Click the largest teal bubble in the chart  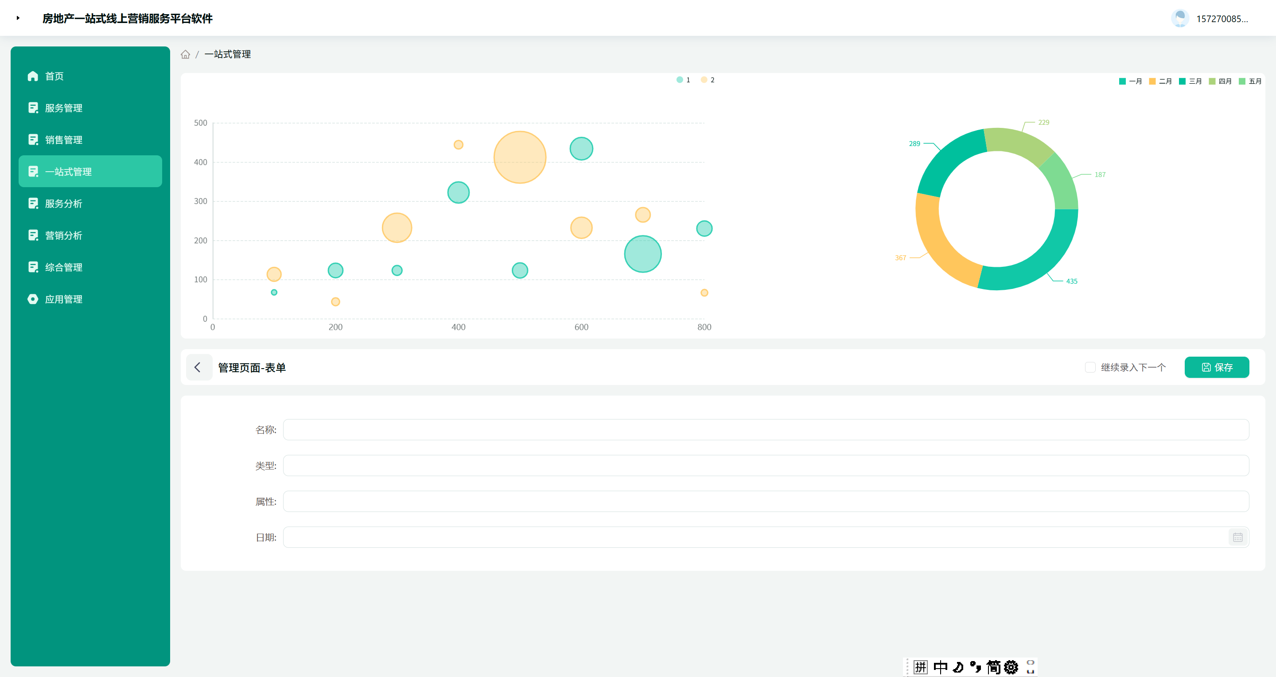(642, 254)
